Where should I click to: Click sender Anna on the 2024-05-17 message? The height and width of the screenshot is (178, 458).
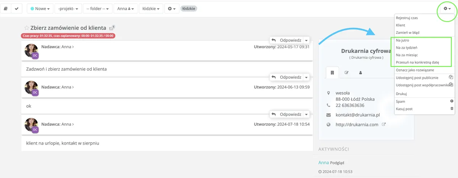(x=67, y=47)
